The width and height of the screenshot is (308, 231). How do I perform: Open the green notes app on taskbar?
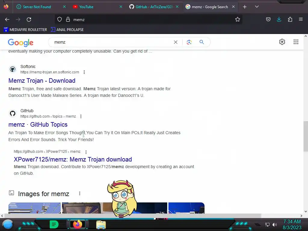pos(54,224)
